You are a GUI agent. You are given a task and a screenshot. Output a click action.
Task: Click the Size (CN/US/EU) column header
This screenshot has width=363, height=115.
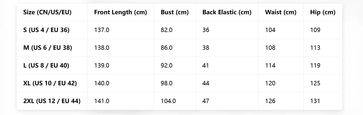[47, 12]
